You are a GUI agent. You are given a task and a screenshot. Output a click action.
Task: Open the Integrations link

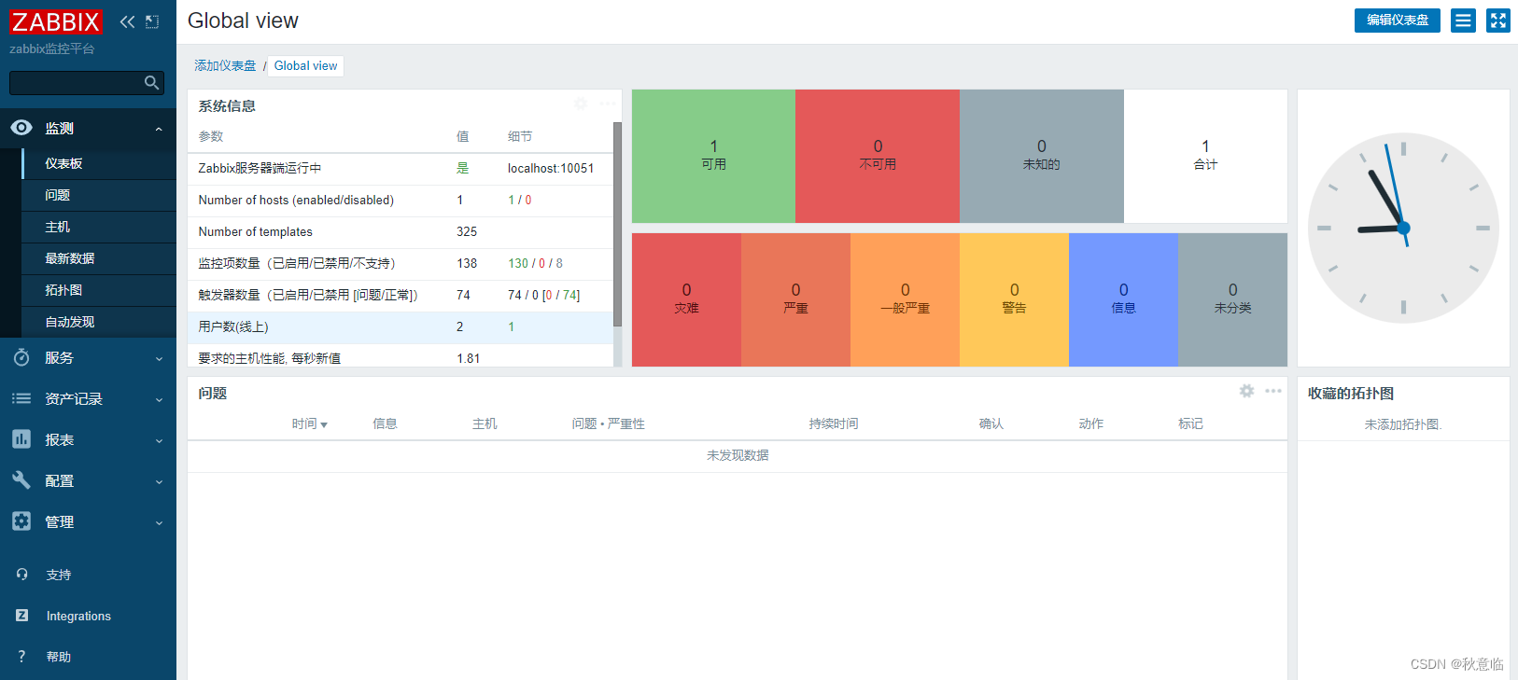point(78,616)
